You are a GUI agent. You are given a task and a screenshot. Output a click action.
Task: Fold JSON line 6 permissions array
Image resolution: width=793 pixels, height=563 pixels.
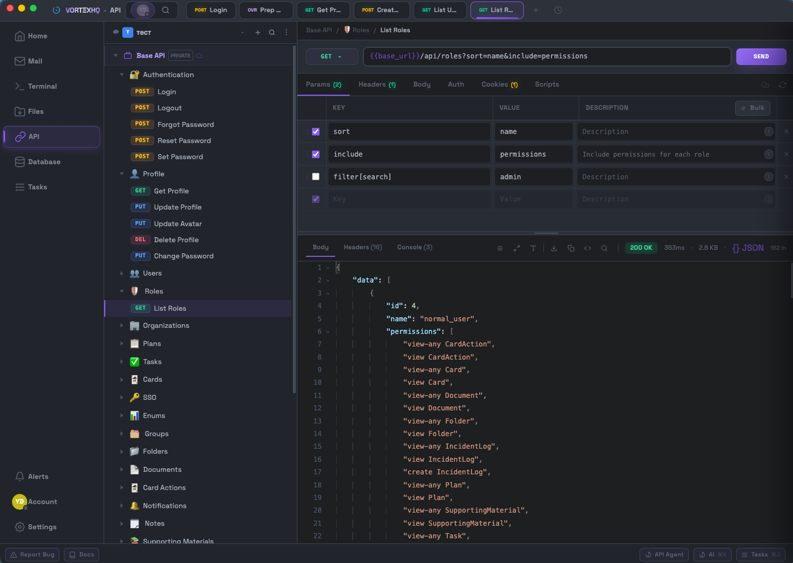click(328, 332)
